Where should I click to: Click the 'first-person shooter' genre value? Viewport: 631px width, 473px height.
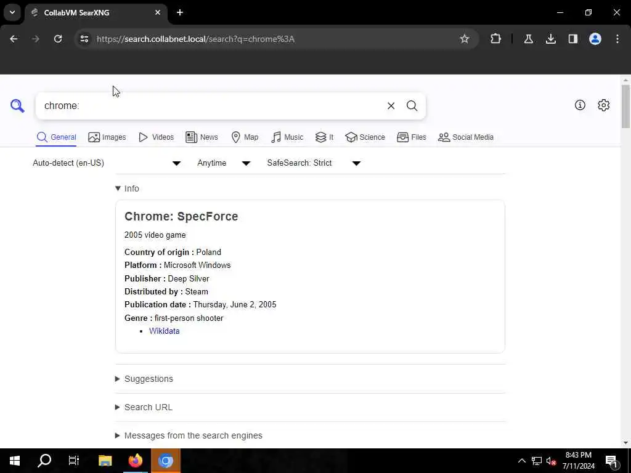click(x=189, y=318)
